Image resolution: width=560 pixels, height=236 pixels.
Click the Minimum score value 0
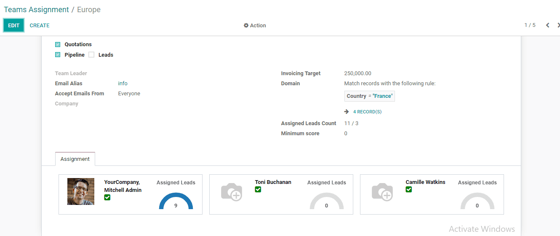tap(346, 134)
